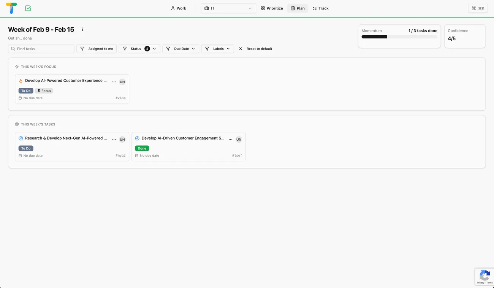This screenshot has height=288, width=494.
Task: Open the week options three-dot menu
Action: coord(82,30)
